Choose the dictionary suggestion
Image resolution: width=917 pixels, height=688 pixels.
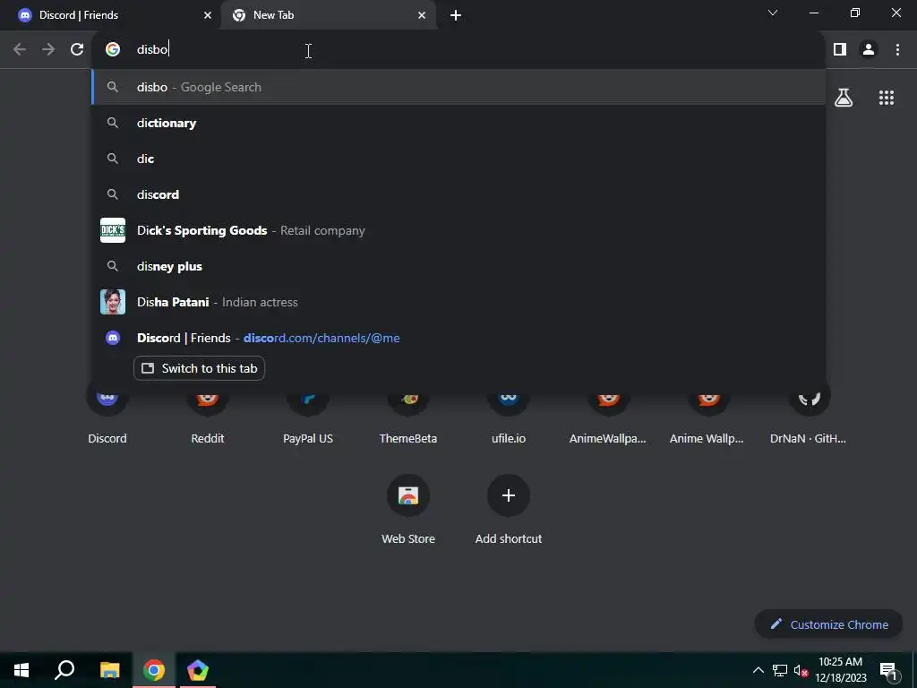click(458, 123)
